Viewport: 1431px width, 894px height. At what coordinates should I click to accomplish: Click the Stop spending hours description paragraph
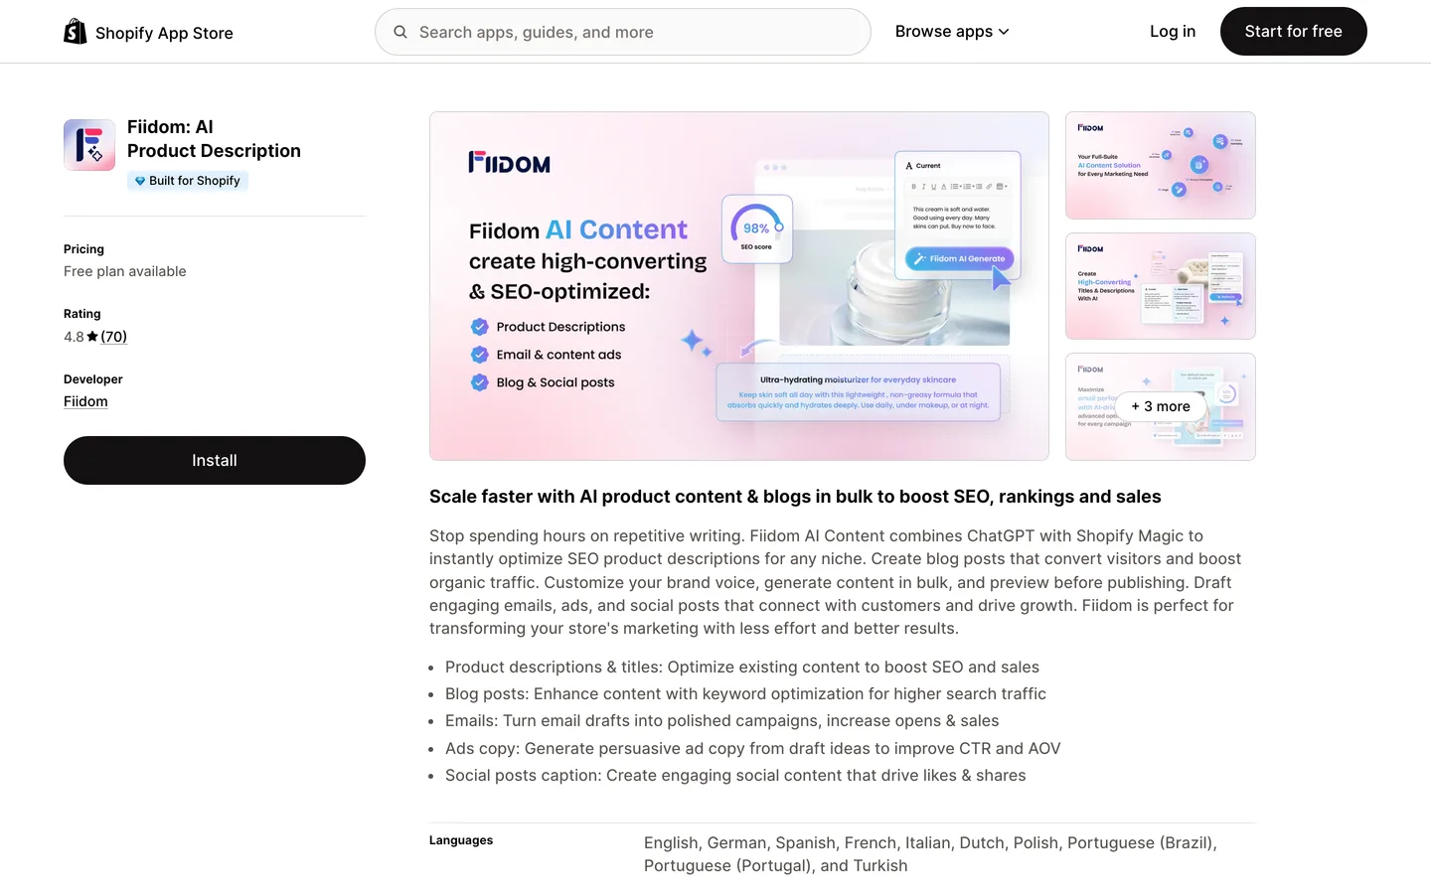pos(836,582)
